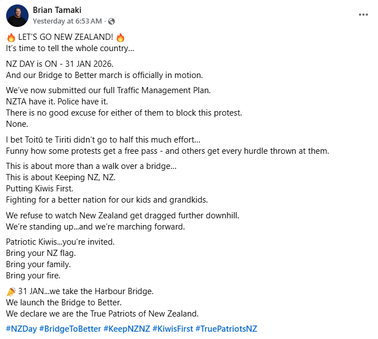This screenshot has width=378, height=339.
Task: Open the three-dot post options menu
Action: [x=363, y=14]
